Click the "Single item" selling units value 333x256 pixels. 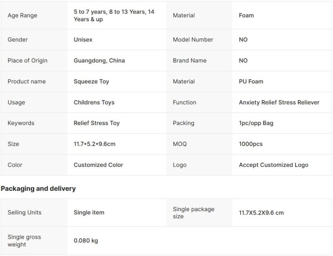coord(89,213)
